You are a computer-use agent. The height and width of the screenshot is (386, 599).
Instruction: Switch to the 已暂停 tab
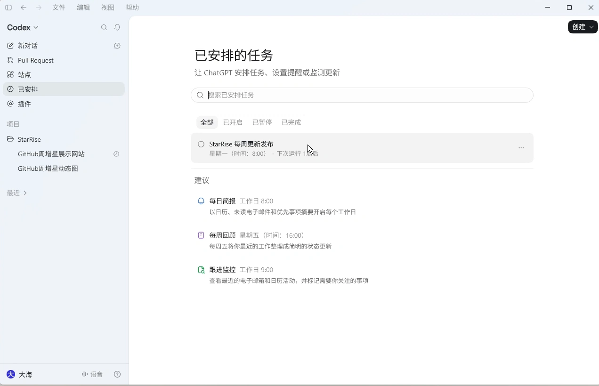tap(262, 122)
